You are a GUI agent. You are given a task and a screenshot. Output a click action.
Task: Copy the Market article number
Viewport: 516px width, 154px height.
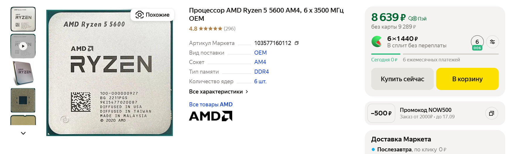coord(297,43)
